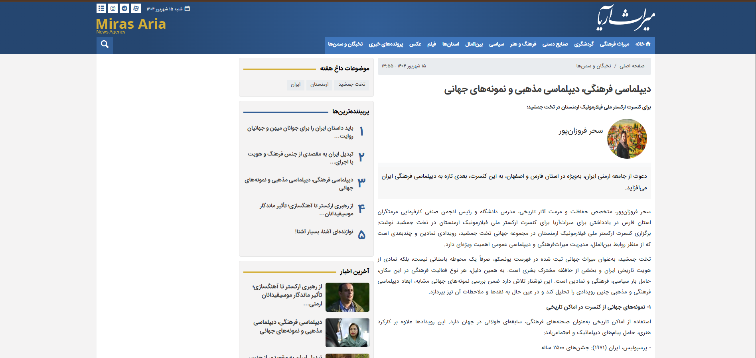Open the استان‌ها menu item
Viewport: 756px width, 358px height.
pos(450,44)
